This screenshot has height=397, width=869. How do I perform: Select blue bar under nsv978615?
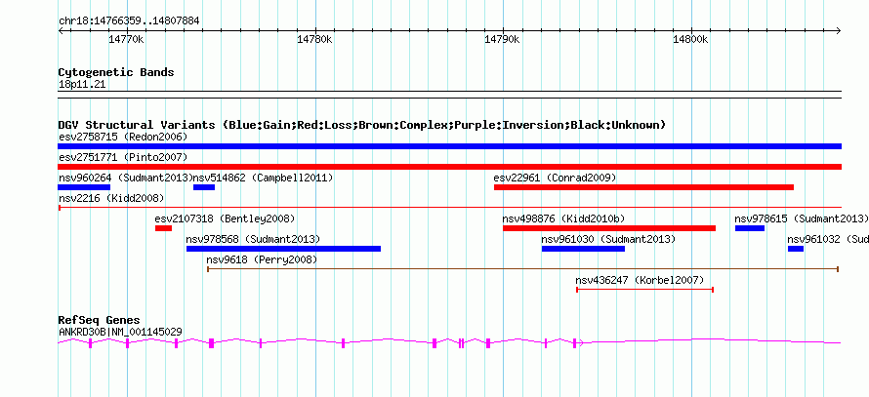pos(750,228)
